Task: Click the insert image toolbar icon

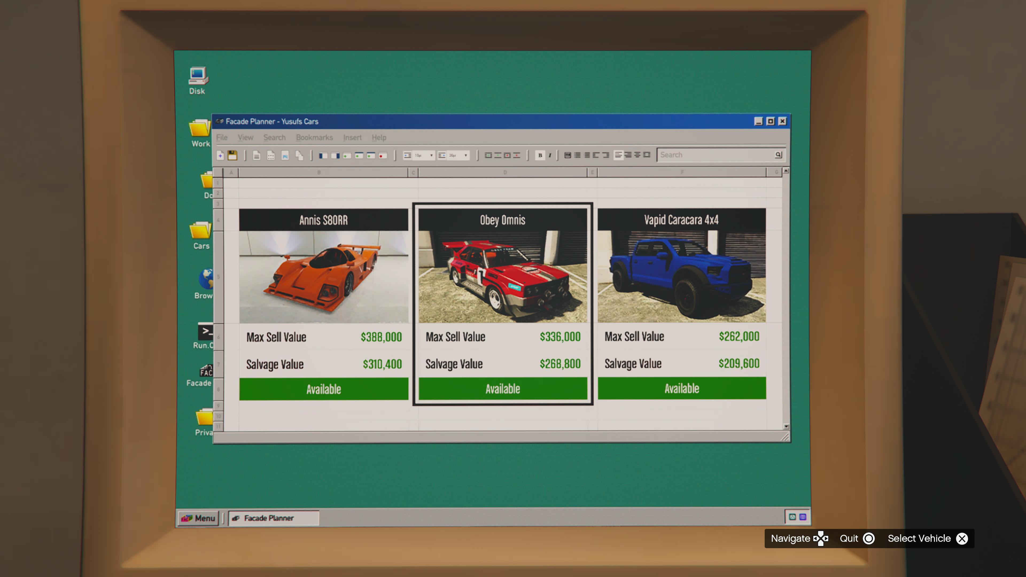Action: (285, 155)
